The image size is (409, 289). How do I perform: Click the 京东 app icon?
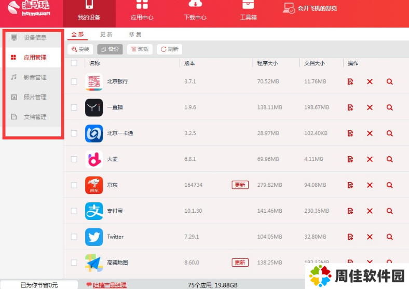point(94,185)
